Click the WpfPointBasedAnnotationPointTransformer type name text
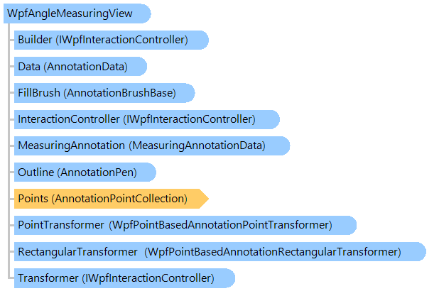Image resolution: width=439 pixels, height=291 pixels. (220, 225)
